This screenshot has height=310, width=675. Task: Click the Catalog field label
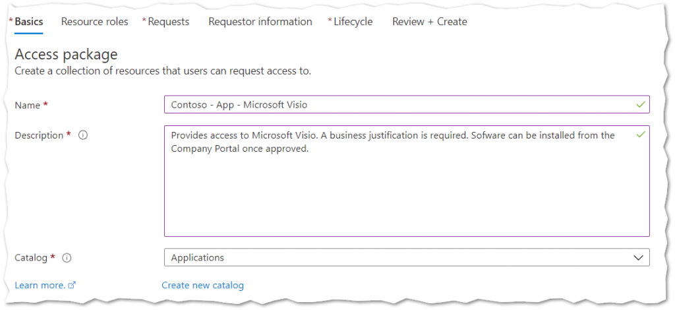(x=30, y=258)
